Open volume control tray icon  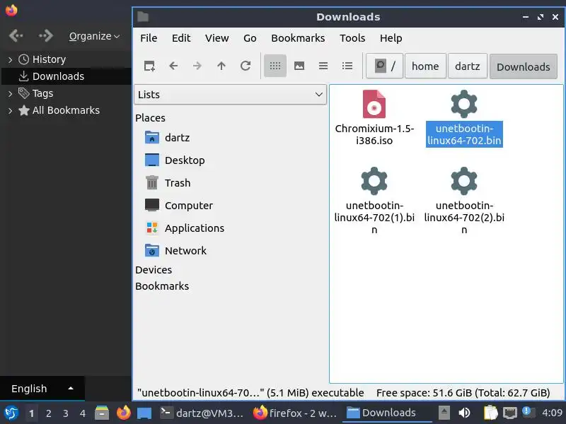(x=465, y=413)
